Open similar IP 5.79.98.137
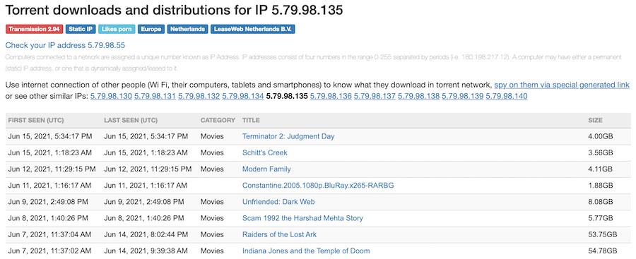636x259 pixels. [375, 97]
